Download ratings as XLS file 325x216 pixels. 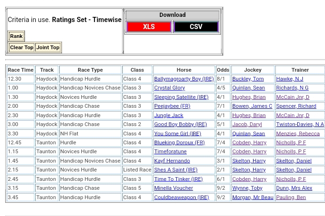(x=149, y=27)
